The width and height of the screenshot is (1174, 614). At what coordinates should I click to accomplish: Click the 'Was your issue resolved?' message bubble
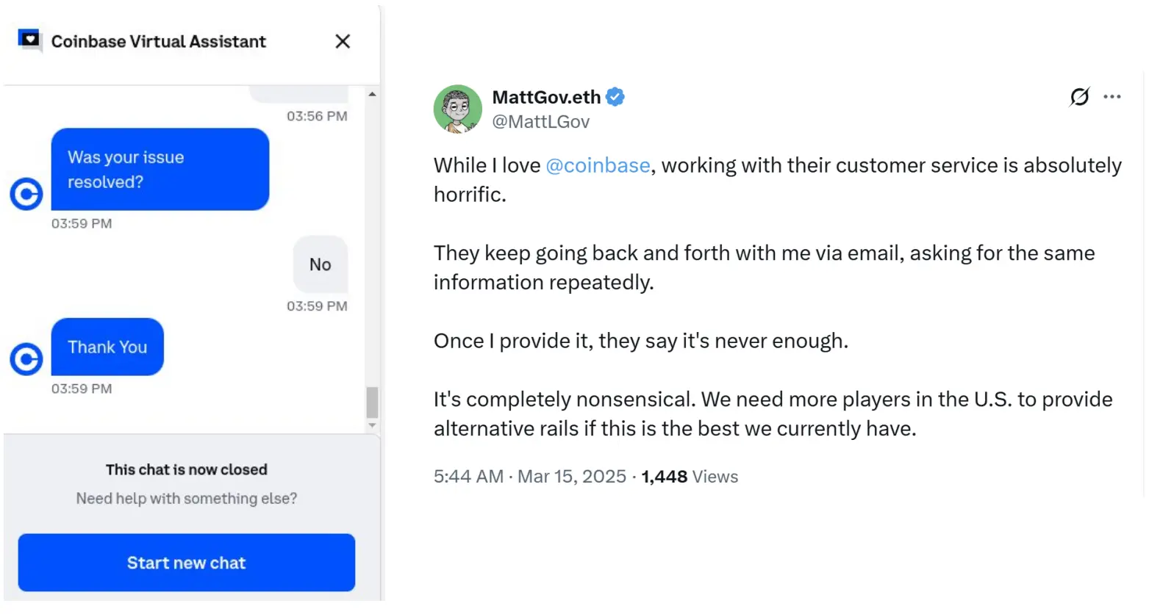pyautogui.click(x=160, y=170)
